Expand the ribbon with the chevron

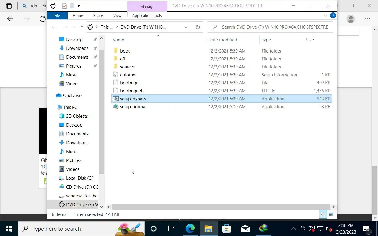point(325,15)
